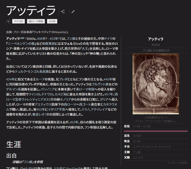Click the pink divider bar in infobox

(x=155, y=131)
